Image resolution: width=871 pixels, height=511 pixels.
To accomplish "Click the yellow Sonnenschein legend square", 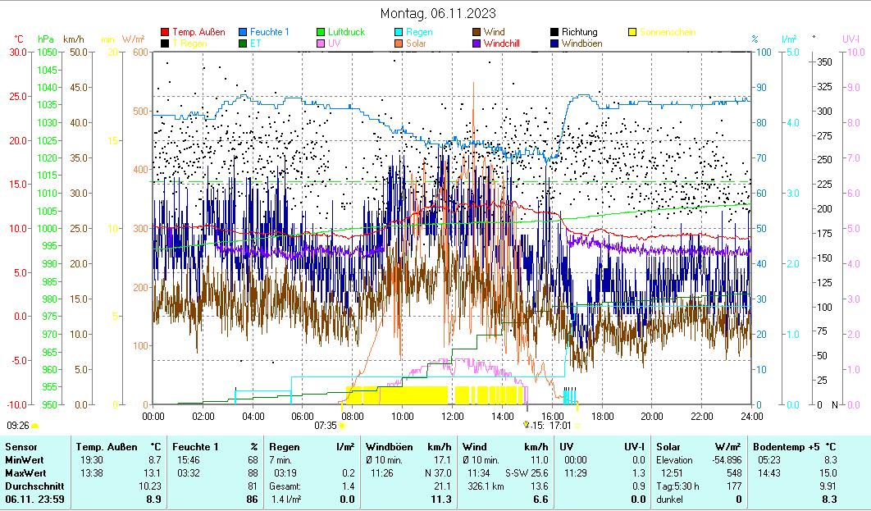I will (x=632, y=33).
